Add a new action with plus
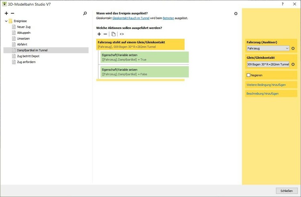301x197 pixels. tap(99, 34)
